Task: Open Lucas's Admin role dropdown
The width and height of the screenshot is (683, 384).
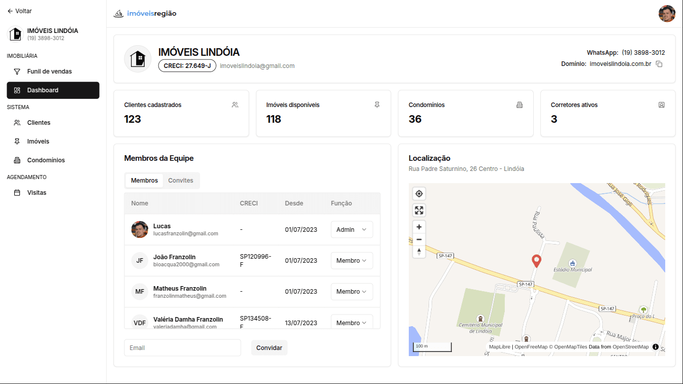Action: click(x=351, y=229)
